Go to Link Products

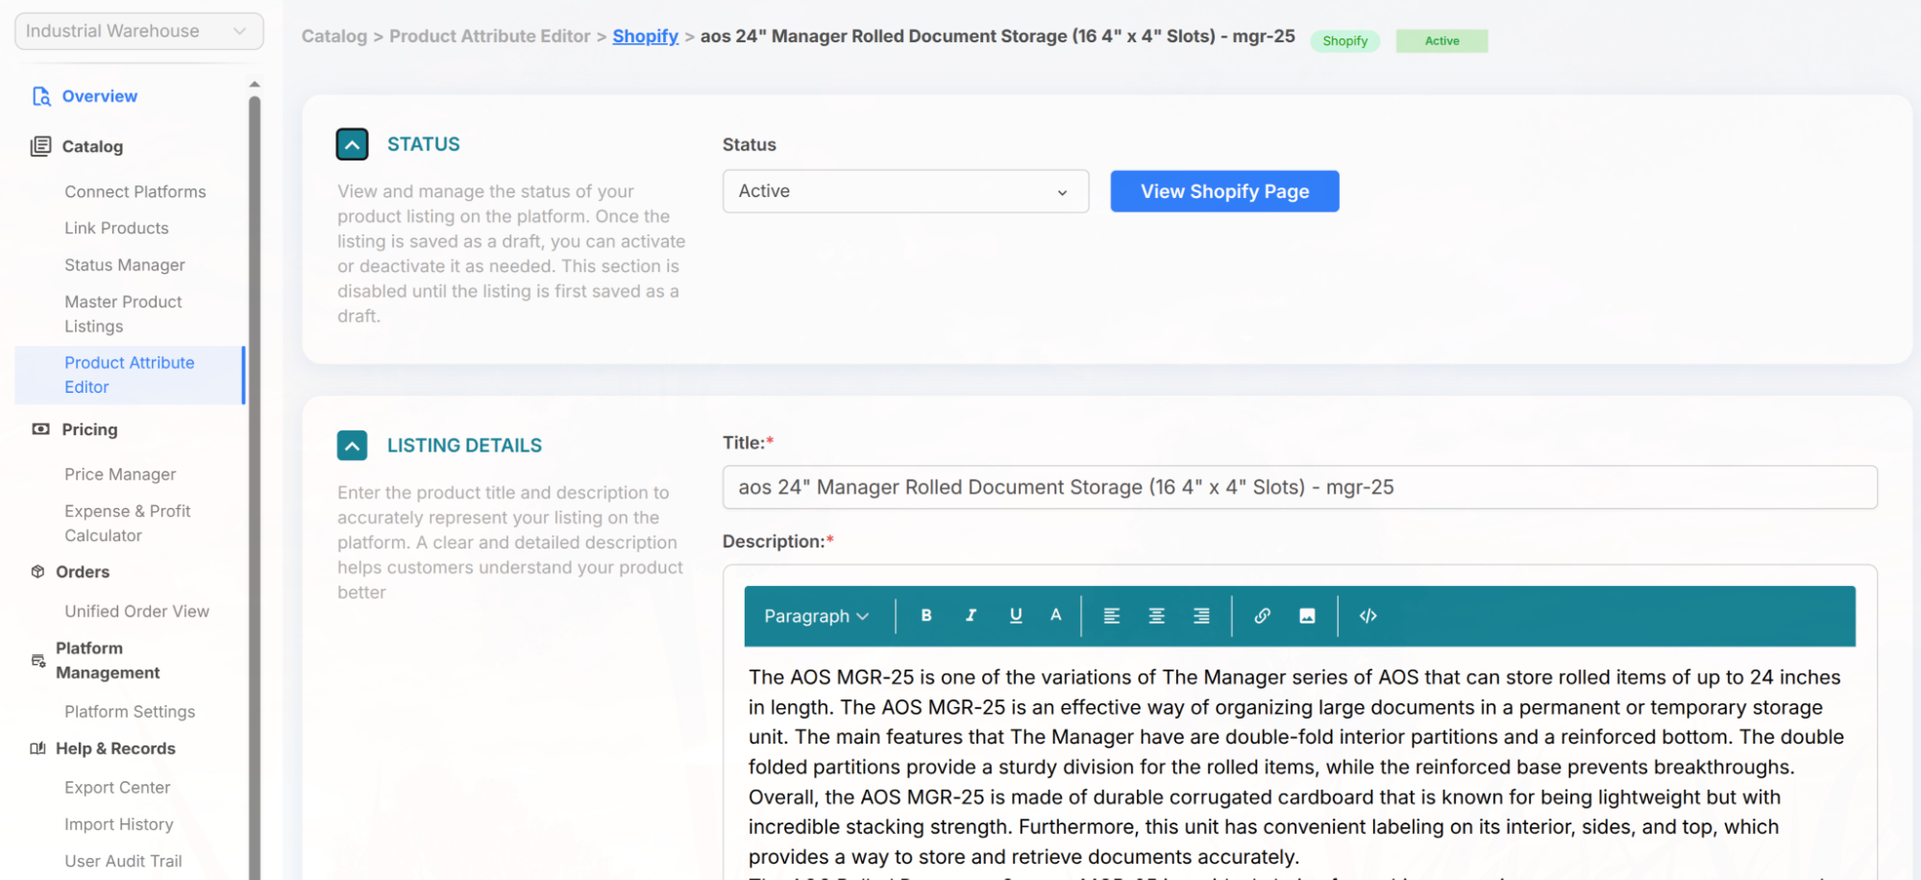(116, 228)
